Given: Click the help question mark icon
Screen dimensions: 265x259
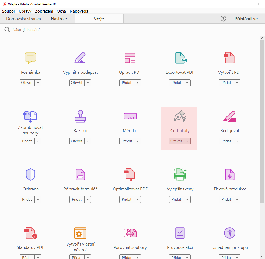Looking at the screenshot, I should [223, 19].
